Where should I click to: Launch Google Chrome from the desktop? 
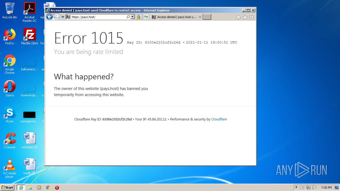tap(10, 64)
